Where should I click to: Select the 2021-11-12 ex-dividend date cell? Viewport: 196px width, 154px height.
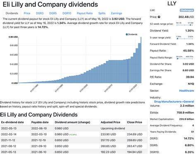[x=9, y=140]
